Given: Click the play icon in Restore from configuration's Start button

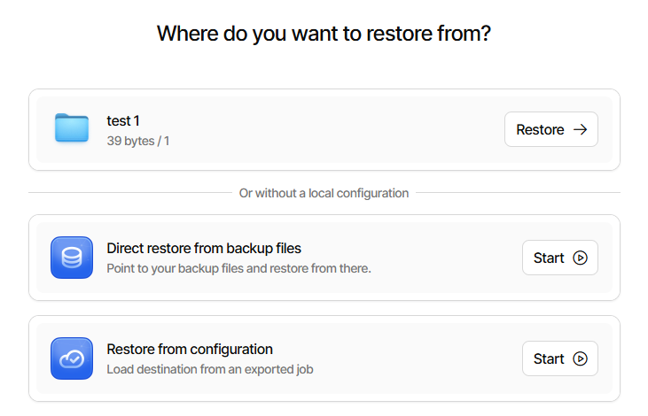Looking at the screenshot, I should tap(580, 359).
